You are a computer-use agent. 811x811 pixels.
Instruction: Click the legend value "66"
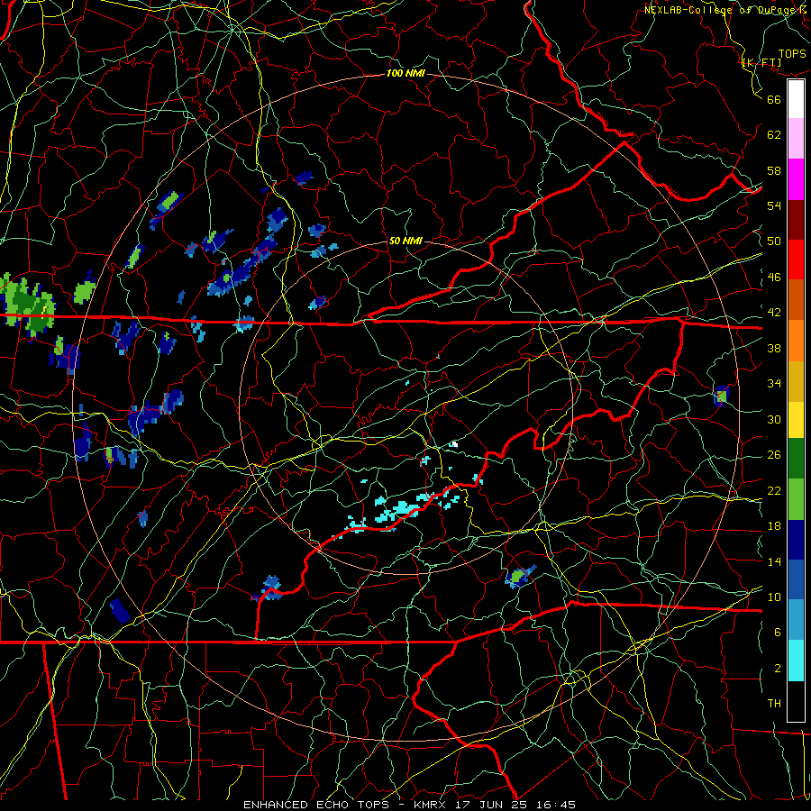(x=774, y=99)
